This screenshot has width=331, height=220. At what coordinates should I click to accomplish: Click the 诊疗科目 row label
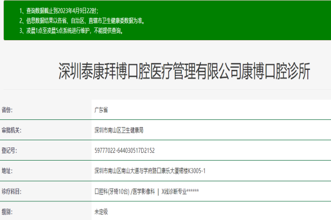pyautogui.click(x=11, y=191)
